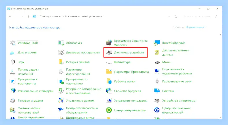Click the Мышь mouse icon

157,62
